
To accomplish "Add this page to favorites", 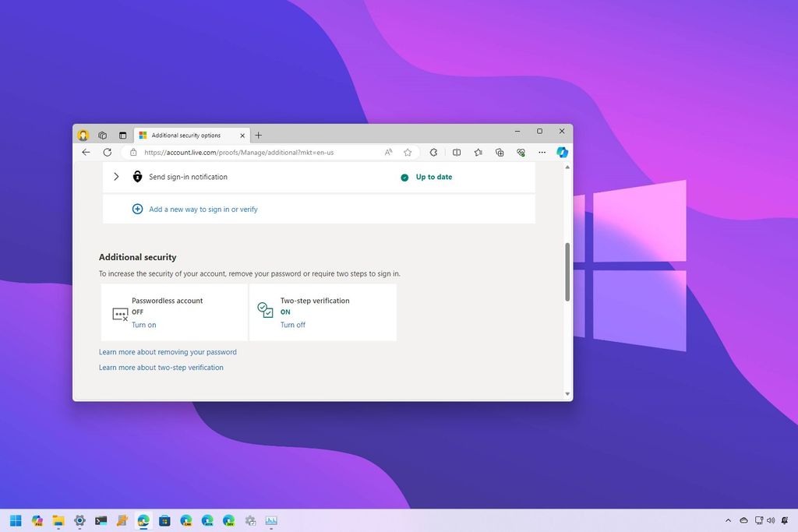I will pyautogui.click(x=407, y=153).
